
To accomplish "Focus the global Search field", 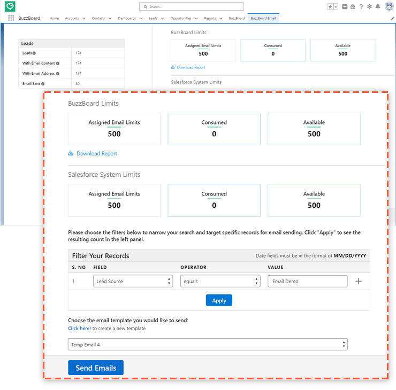I will 192,6.
